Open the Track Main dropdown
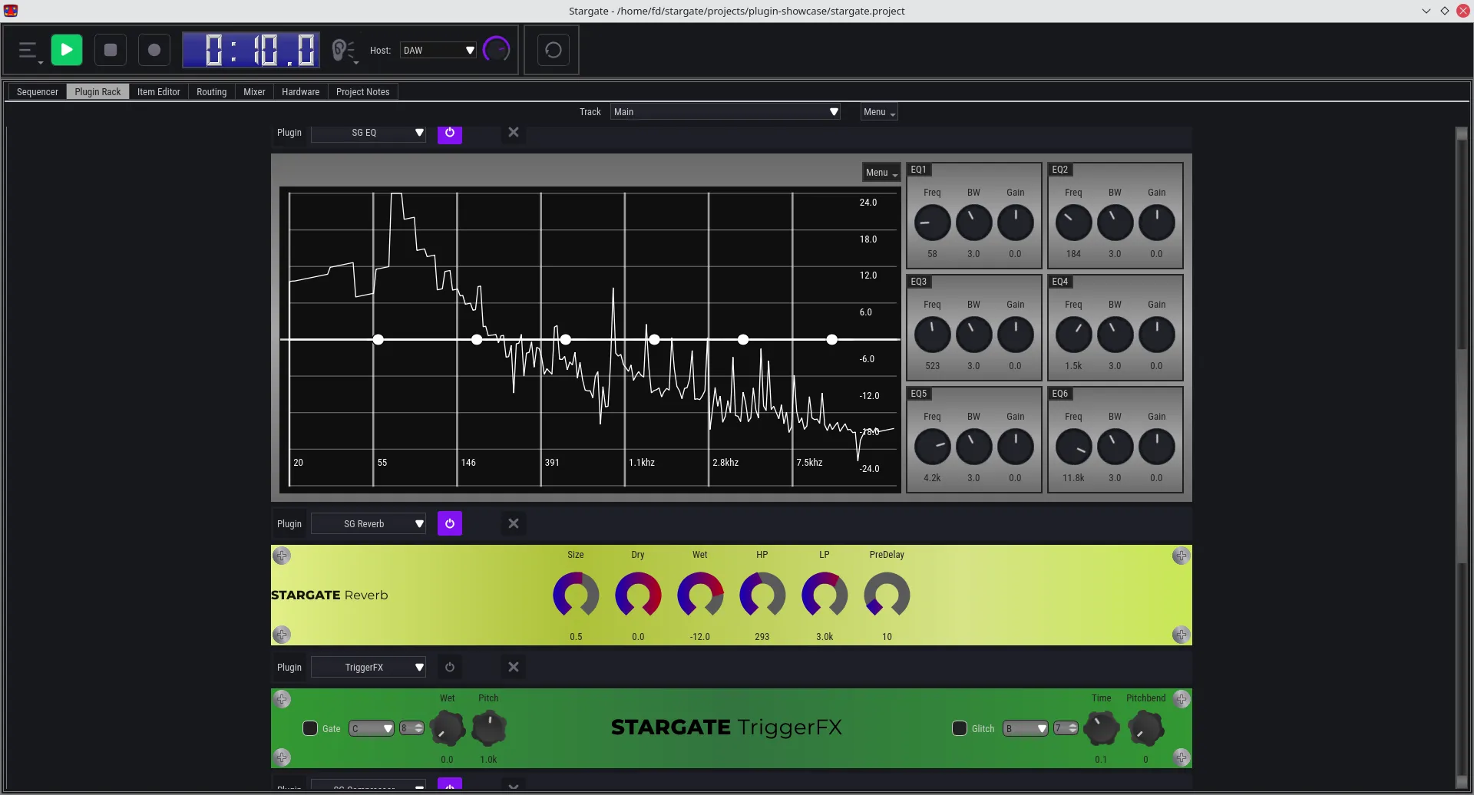1474x795 pixels. click(725, 111)
